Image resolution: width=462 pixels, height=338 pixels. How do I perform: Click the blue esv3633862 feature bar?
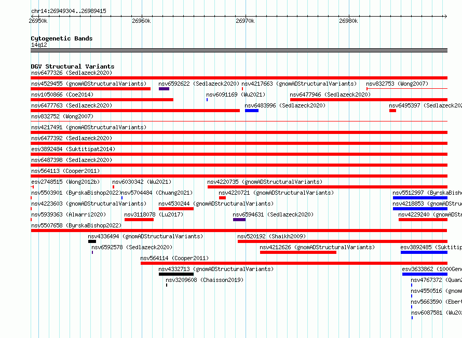point(425,274)
